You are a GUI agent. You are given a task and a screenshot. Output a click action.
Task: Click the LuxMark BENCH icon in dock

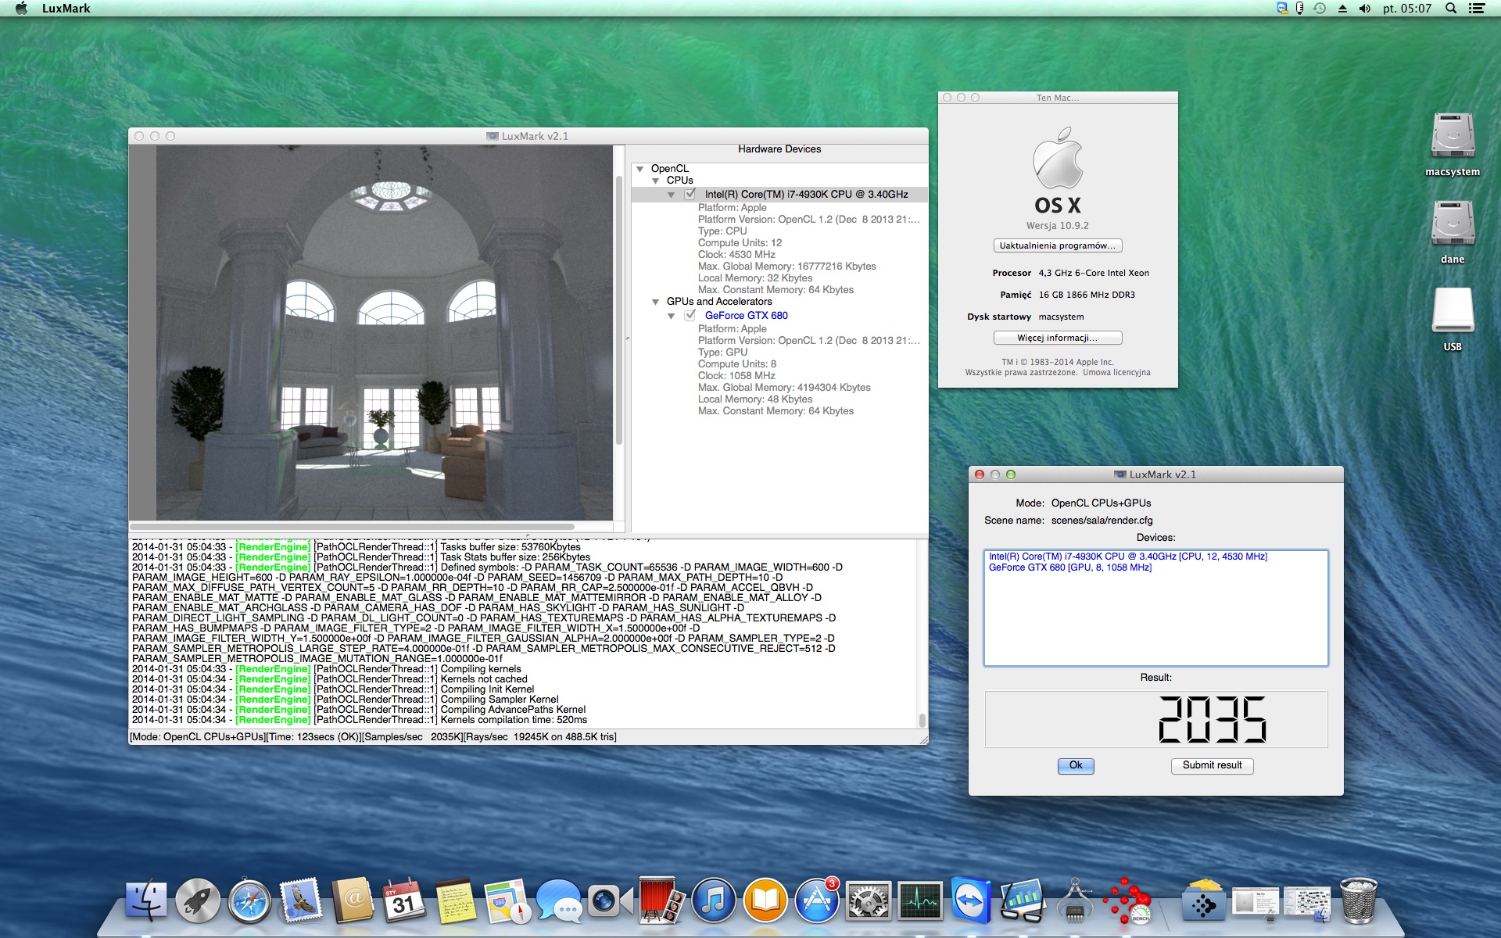coord(1127,901)
